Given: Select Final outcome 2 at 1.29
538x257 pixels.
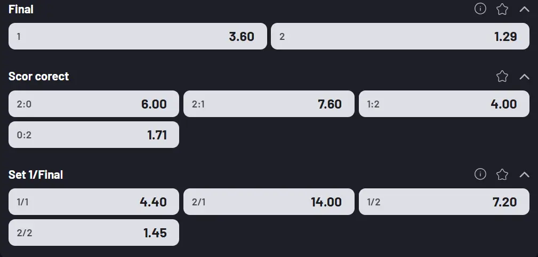Looking at the screenshot, I should point(400,36).
